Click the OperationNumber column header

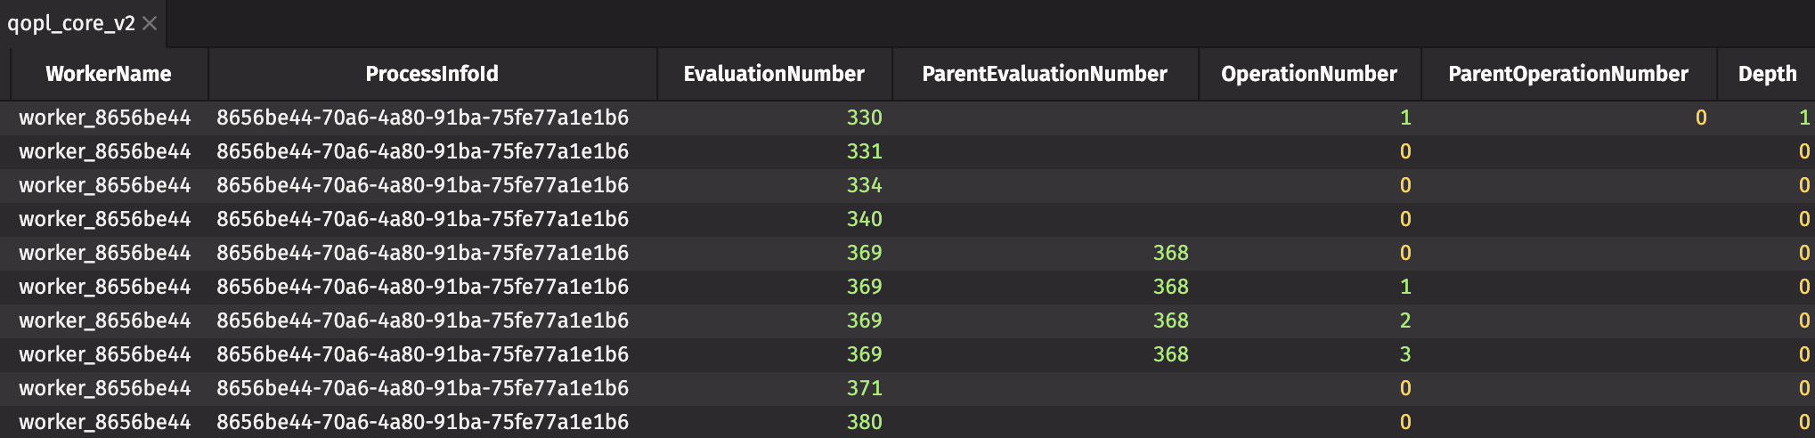(x=1308, y=74)
